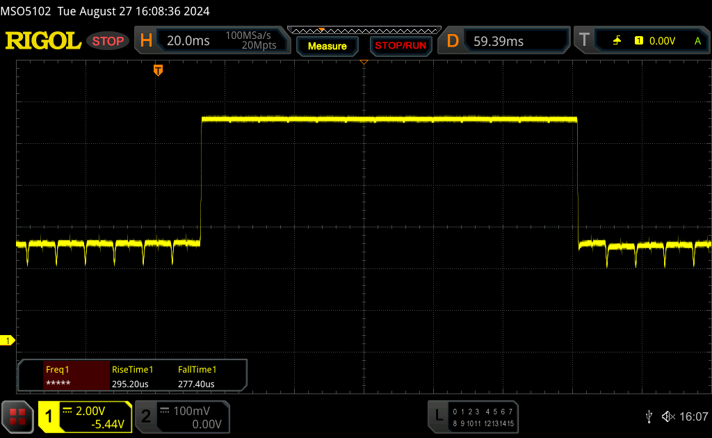The image size is (712, 438).
Task: Click the Measure button
Action: coord(327,46)
